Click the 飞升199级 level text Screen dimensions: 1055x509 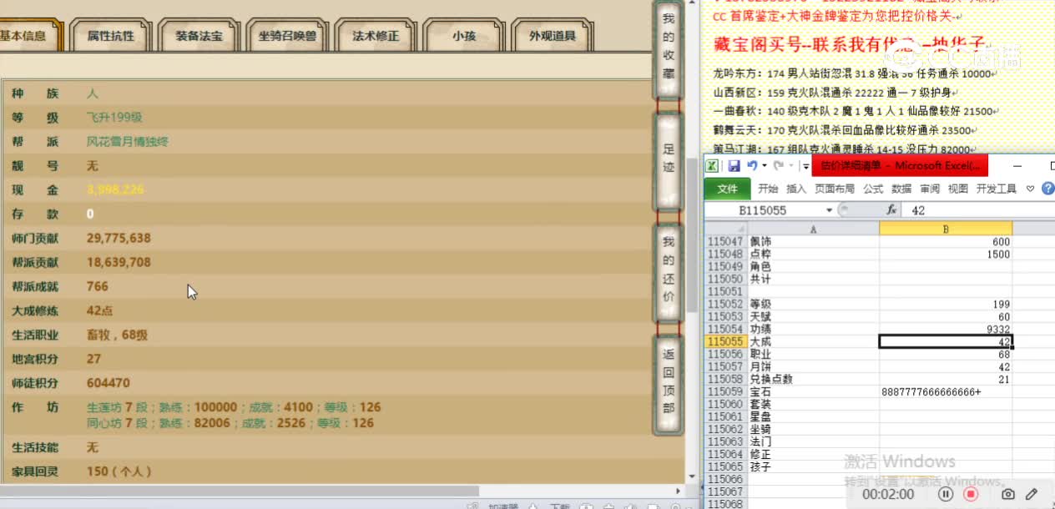click(114, 118)
